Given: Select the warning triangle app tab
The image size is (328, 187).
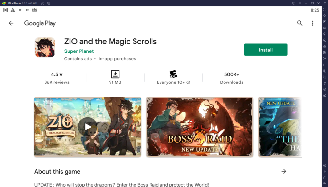Looking at the screenshot, I should click(12, 10).
